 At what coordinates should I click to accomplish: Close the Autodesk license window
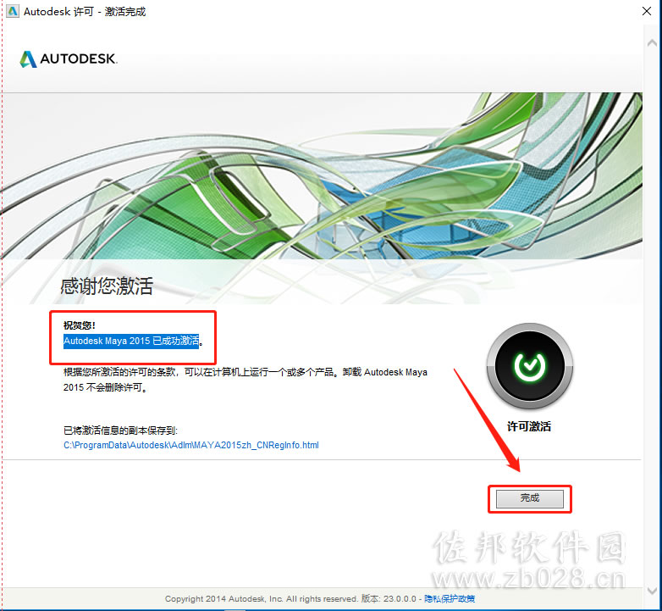pyautogui.click(x=647, y=11)
